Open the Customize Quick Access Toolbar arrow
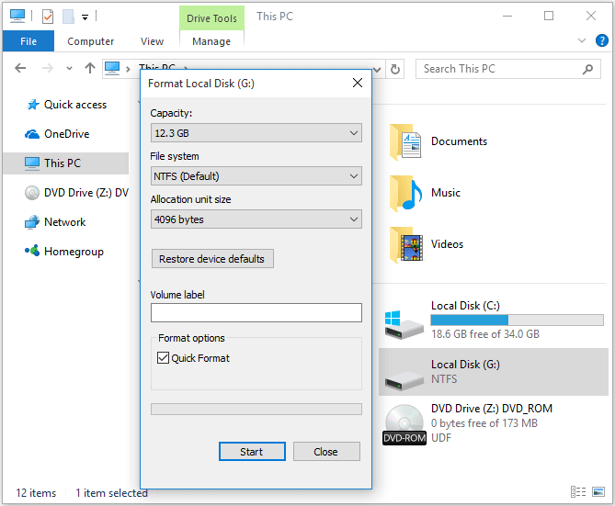The width and height of the screenshot is (615, 506). [85, 17]
